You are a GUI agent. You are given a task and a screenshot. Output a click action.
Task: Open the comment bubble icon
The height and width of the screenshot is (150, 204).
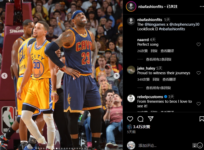pos(140,119)
